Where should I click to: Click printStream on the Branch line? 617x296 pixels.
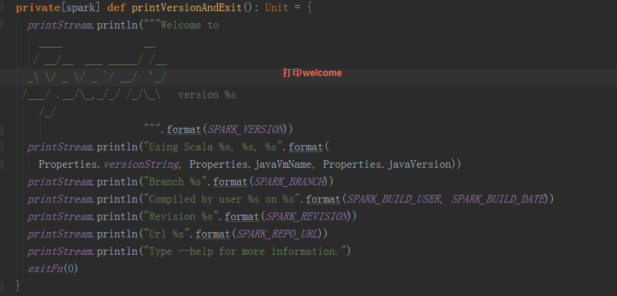(60, 182)
